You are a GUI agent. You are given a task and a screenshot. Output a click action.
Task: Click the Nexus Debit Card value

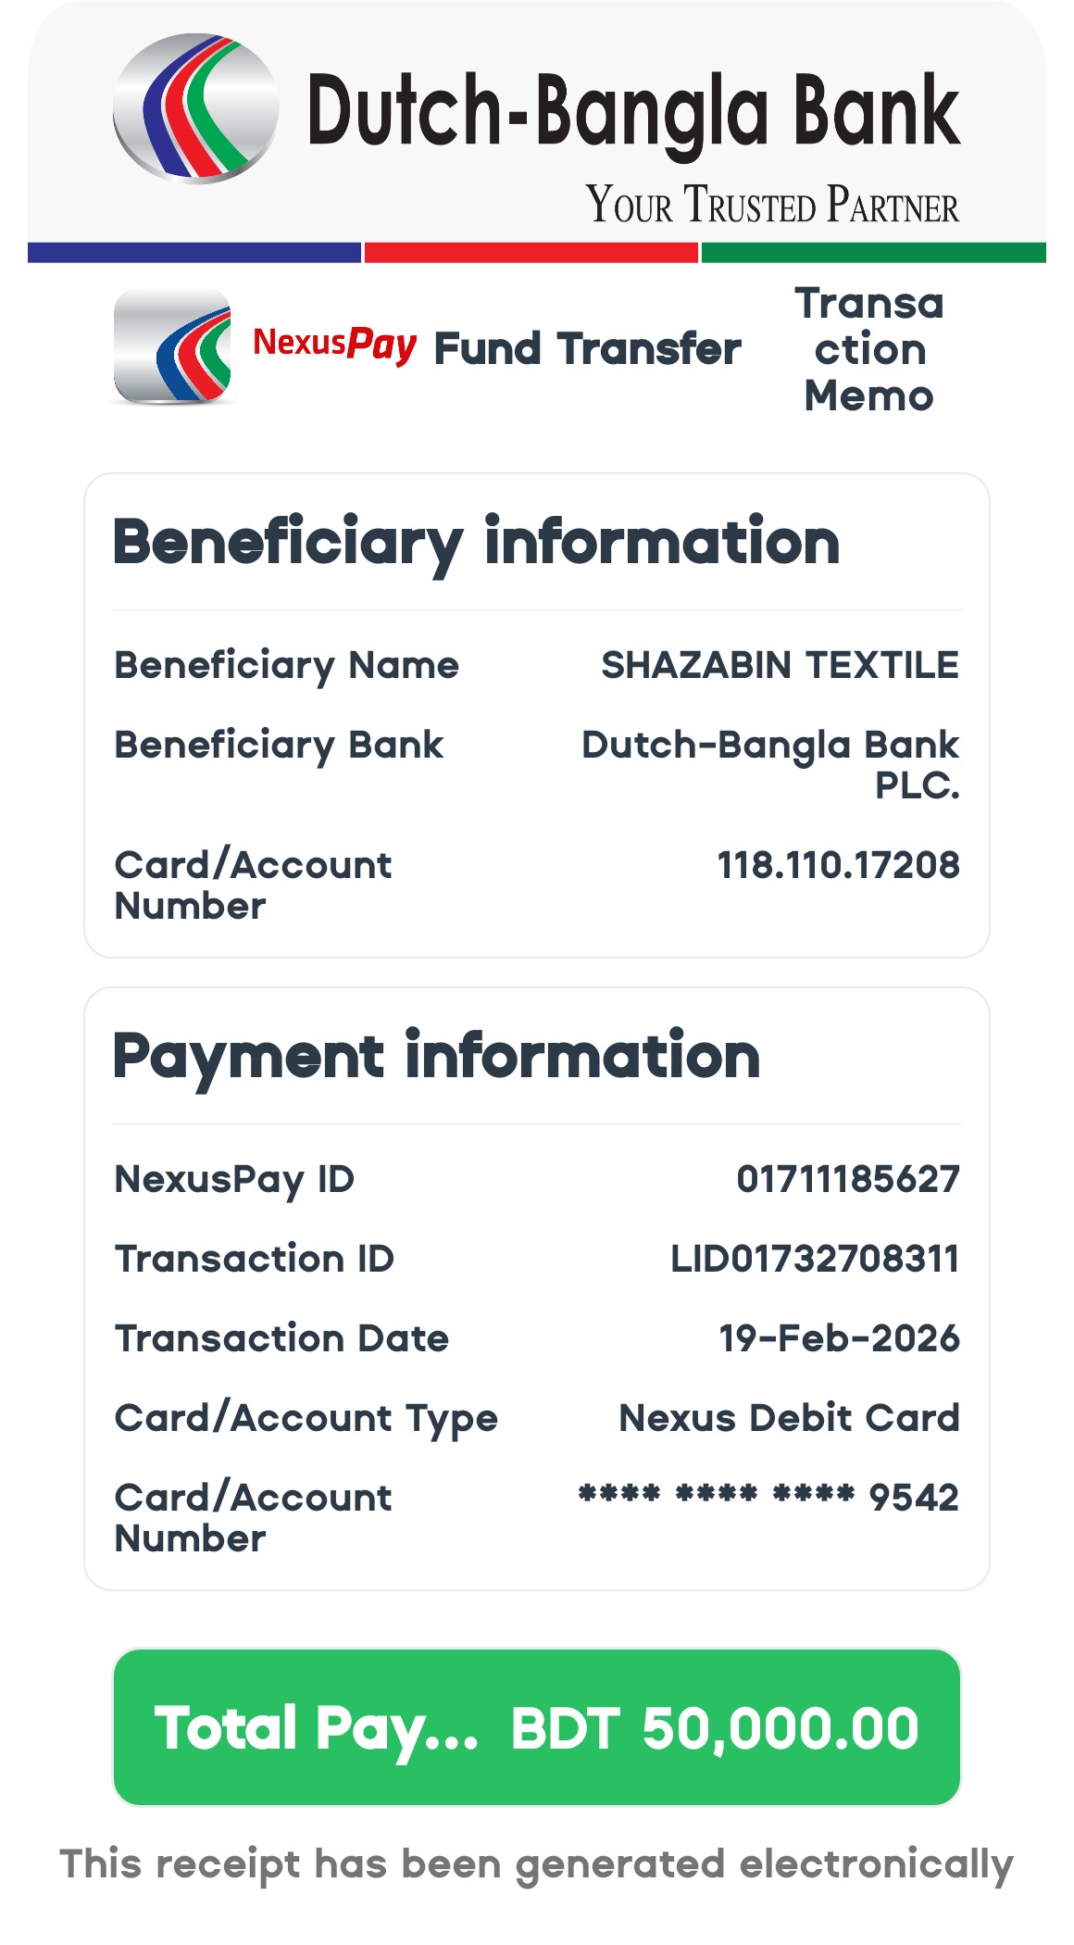click(x=789, y=1418)
